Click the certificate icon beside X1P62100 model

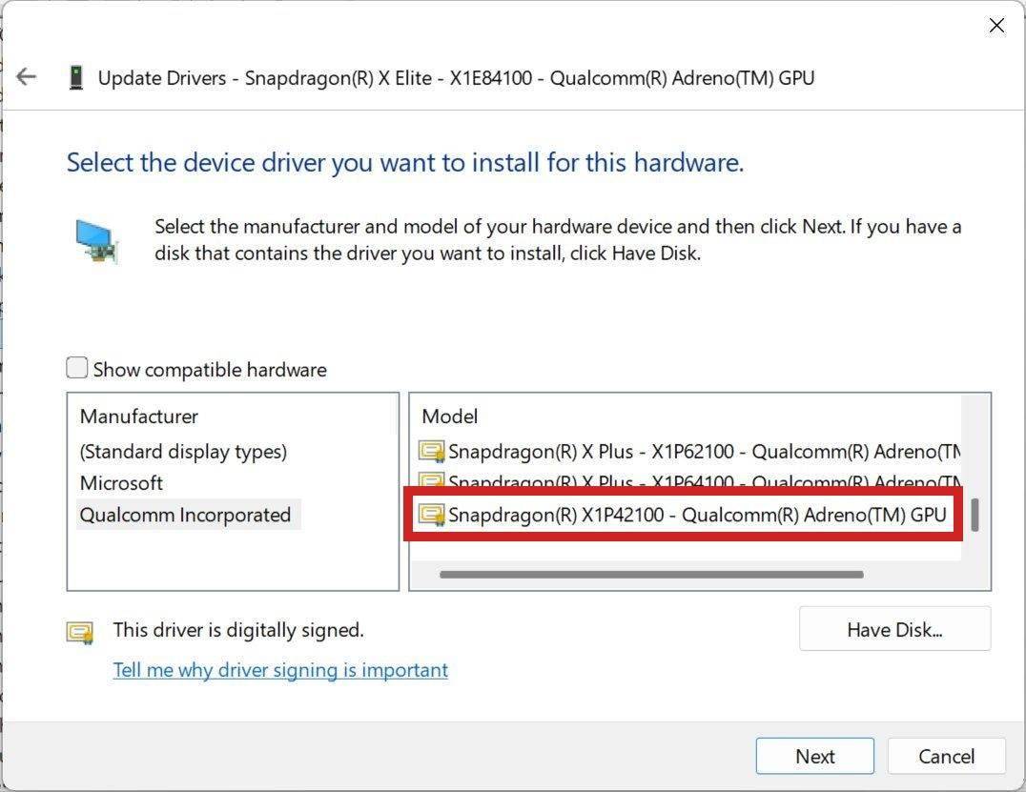tap(431, 451)
